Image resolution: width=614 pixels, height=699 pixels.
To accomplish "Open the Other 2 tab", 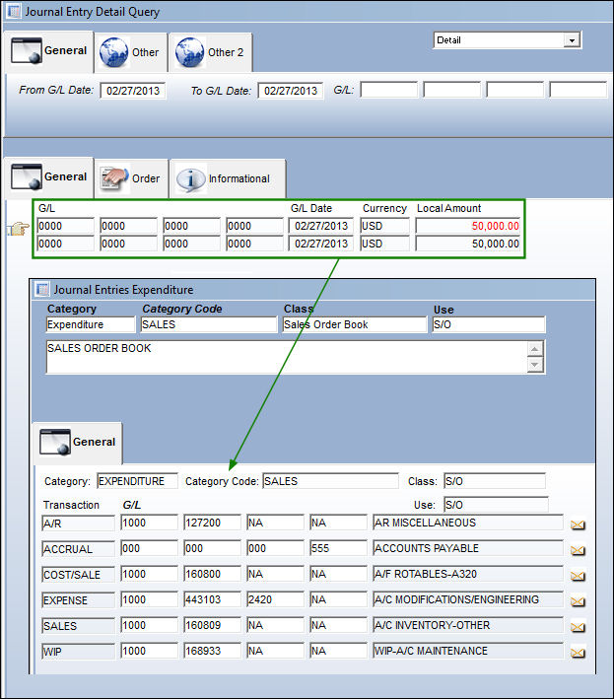I will click(x=210, y=52).
